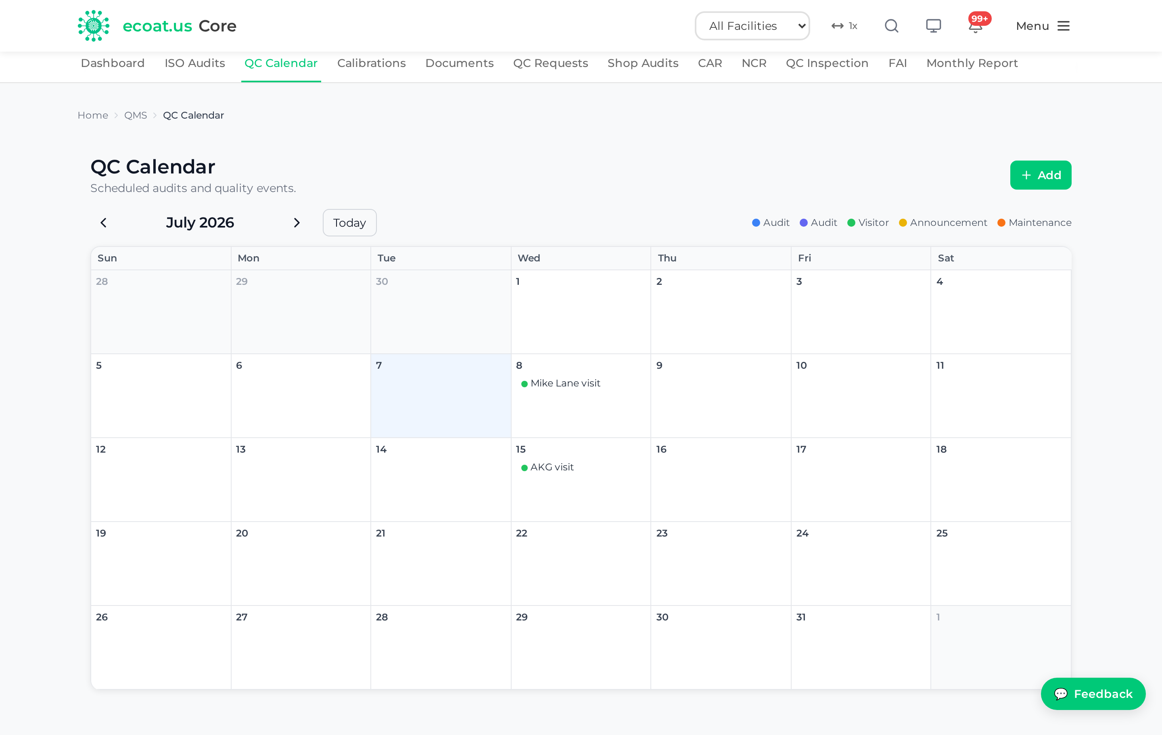Select the highlighted July 7 day cell
The width and height of the screenshot is (1162, 735).
coord(441,396)
